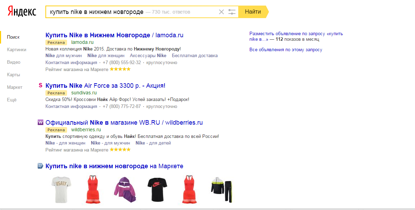Open sundivas Контактная информация link
Viewport: 415px width, 210px height.
tap(71, 107)
